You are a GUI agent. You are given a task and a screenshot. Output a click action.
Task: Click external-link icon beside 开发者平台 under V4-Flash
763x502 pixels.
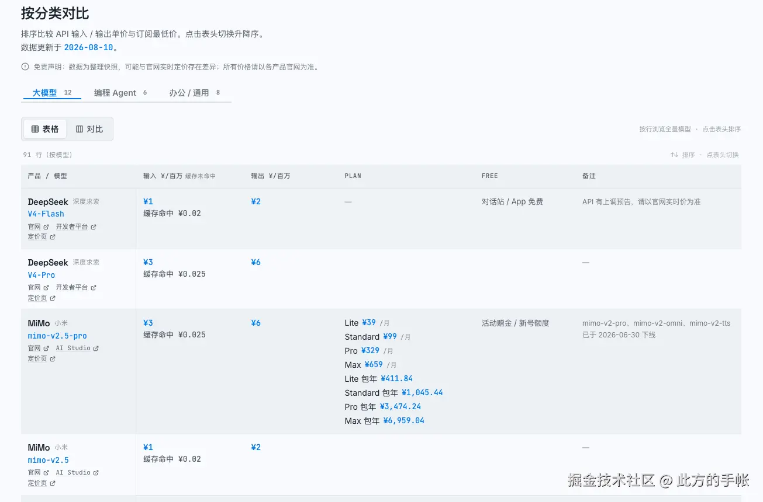click(94, 226)
